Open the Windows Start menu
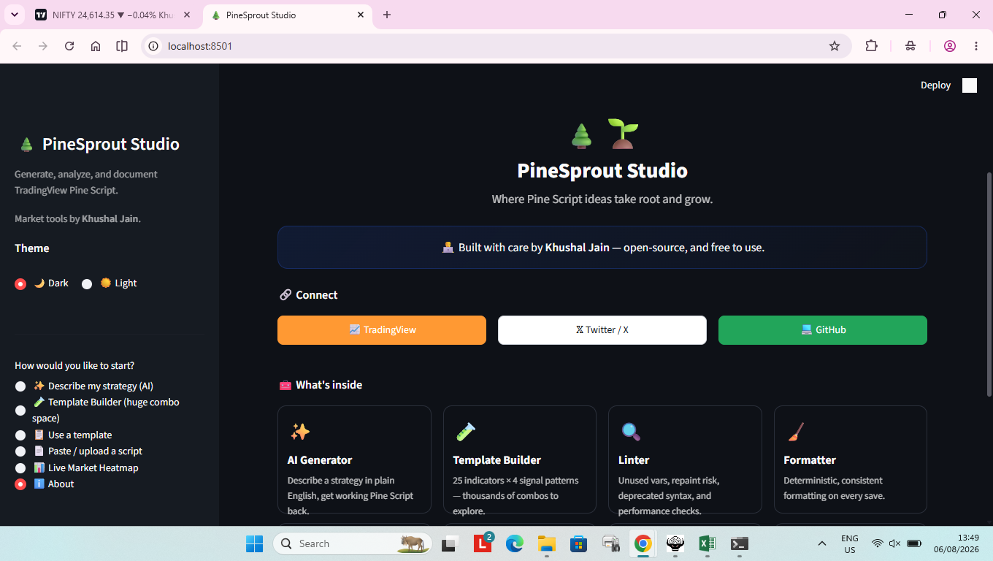 [x=254, y=543]
